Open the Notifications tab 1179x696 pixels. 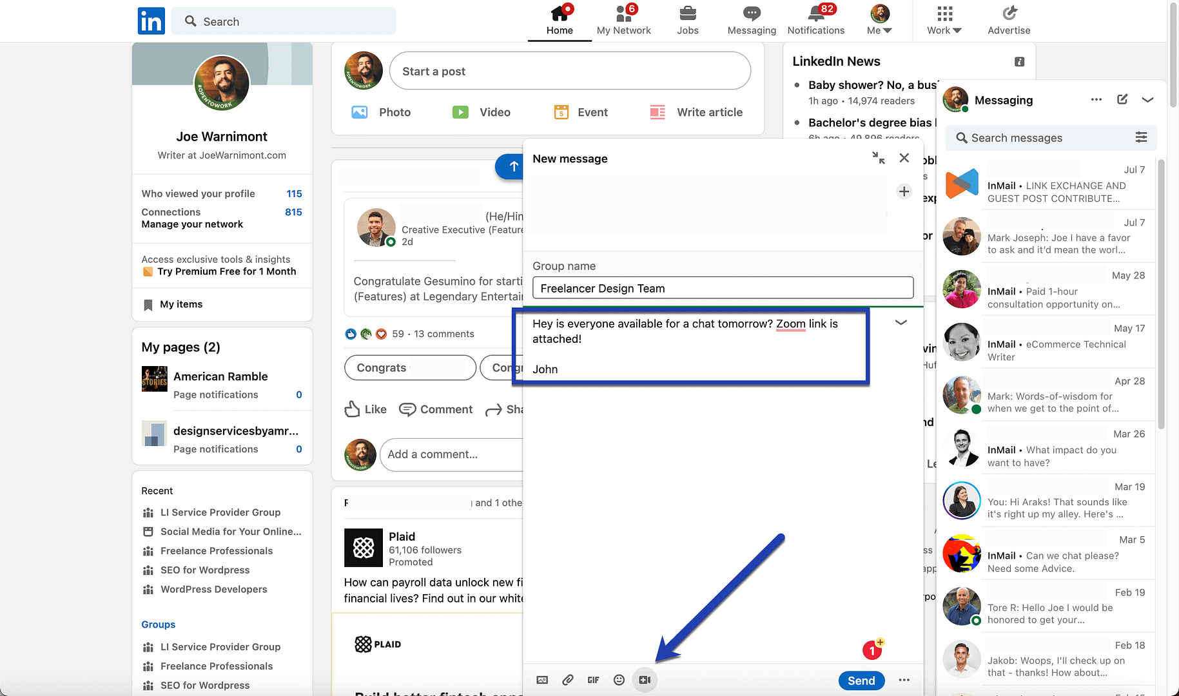tap(816, 21)
